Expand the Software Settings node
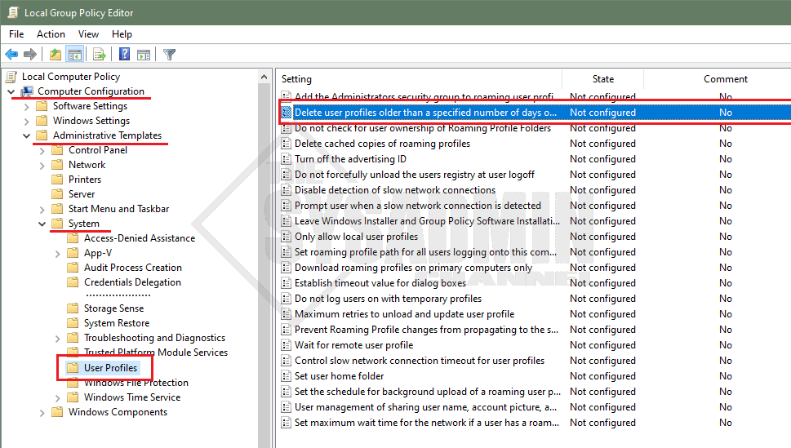791x448 pixels. [27, 106]
